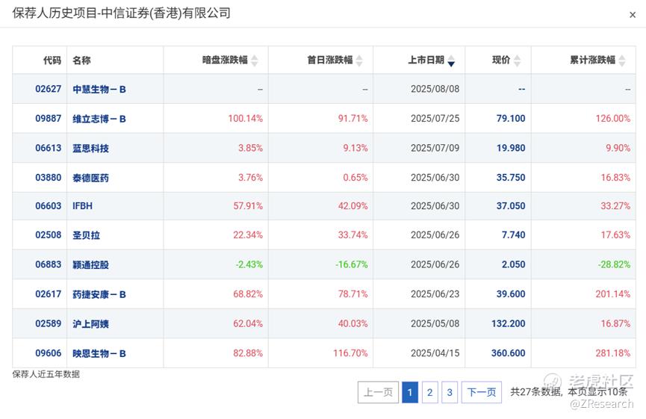Select listing date 2025/08/08
Viewport: 646px width, 419px height.
click(x=435, y=89)
